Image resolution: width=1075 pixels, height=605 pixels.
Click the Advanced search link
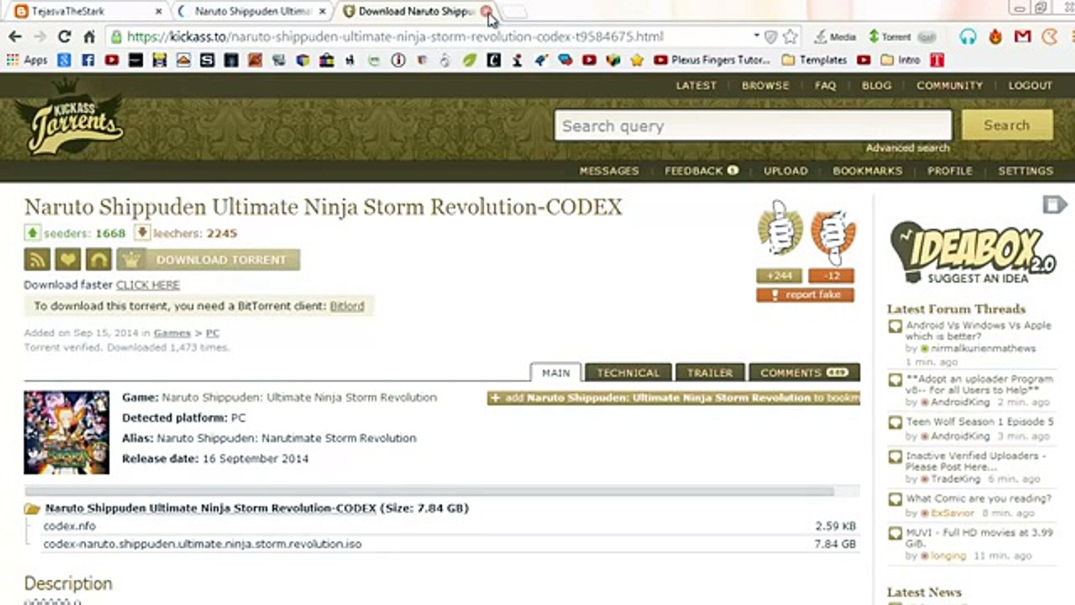coord(908,148)
